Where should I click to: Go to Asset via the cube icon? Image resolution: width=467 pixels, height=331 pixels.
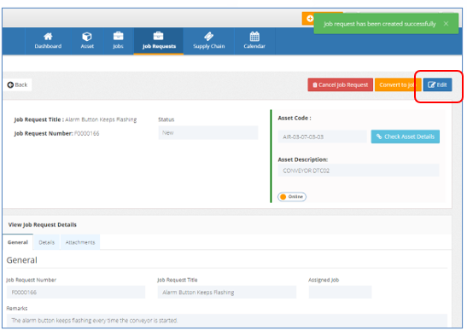(x=87, y=37)
